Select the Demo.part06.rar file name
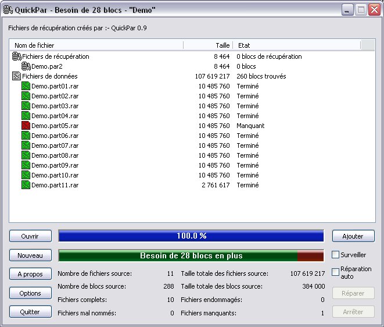The image size is (384, 327). coord(55,136)
